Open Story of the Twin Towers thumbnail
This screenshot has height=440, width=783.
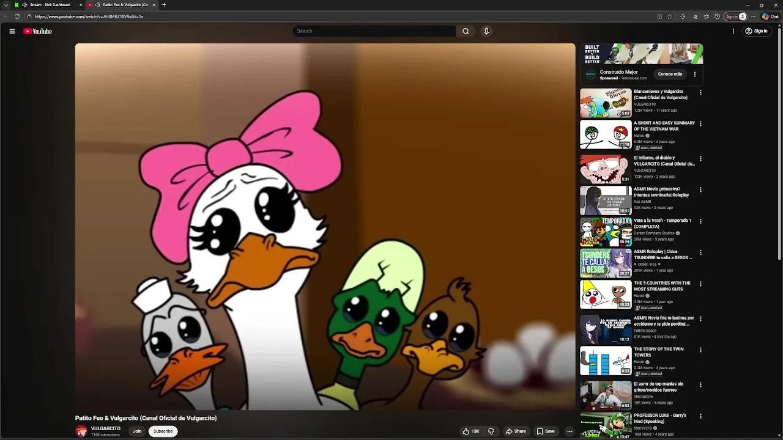click(606, 361)
